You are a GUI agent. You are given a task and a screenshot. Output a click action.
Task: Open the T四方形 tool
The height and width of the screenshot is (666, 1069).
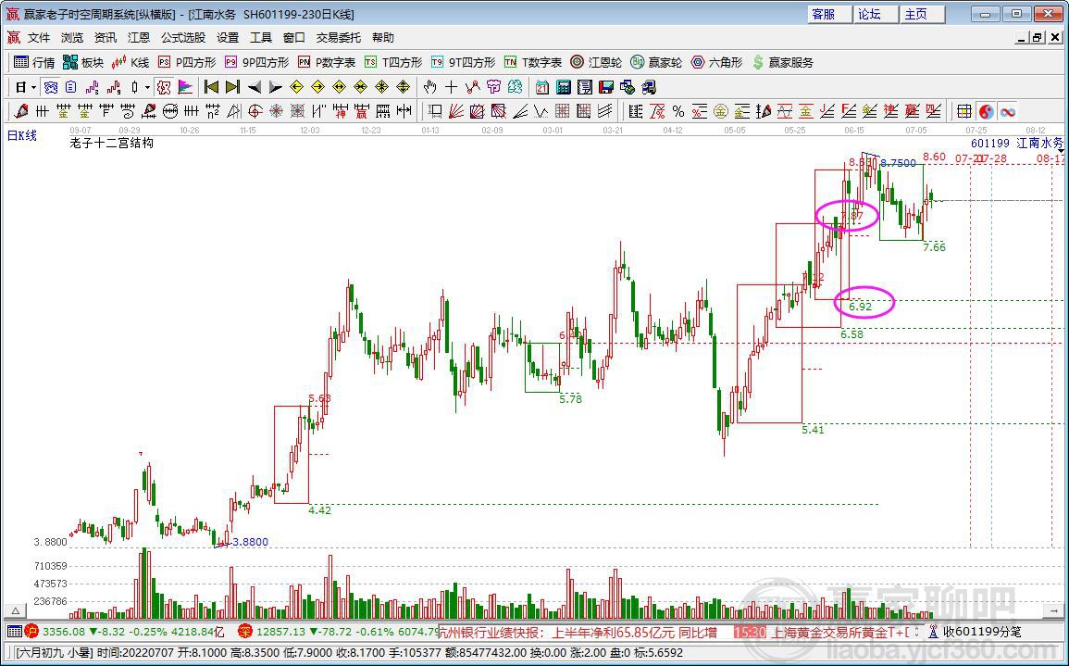[392, 63]
